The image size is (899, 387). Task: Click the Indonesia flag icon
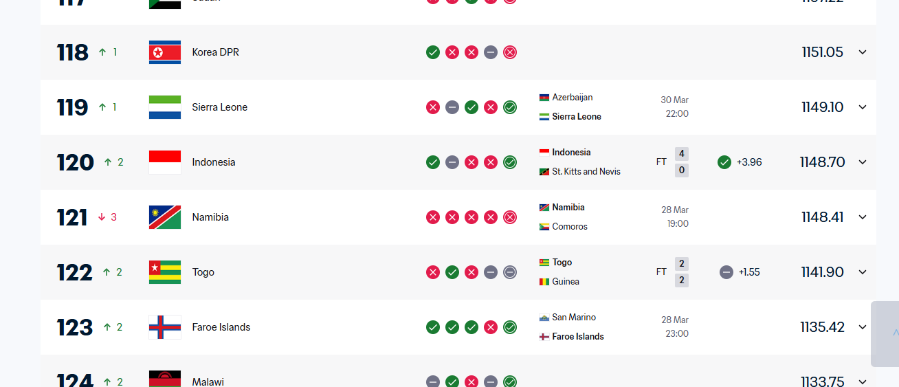[x=165, y=162]
